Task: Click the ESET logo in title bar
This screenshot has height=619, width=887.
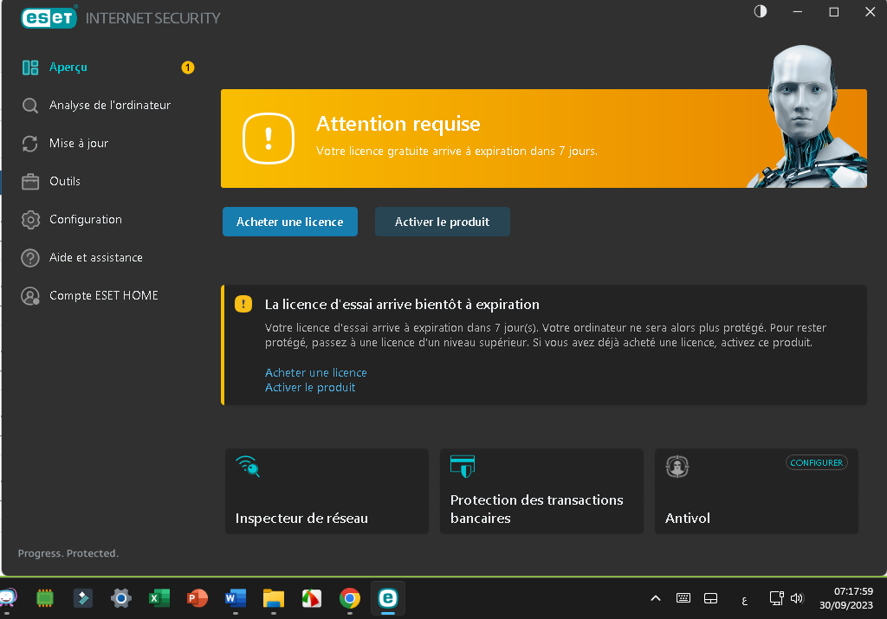Action: (x=49, y=17)
